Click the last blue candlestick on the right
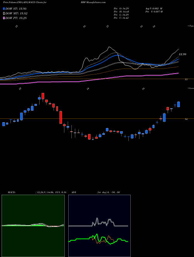The image size is (194, 257). click(178, 104)
